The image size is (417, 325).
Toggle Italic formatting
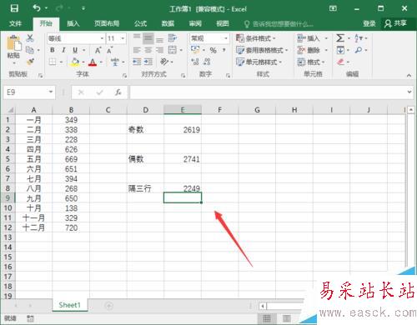[x=63, y=50]
